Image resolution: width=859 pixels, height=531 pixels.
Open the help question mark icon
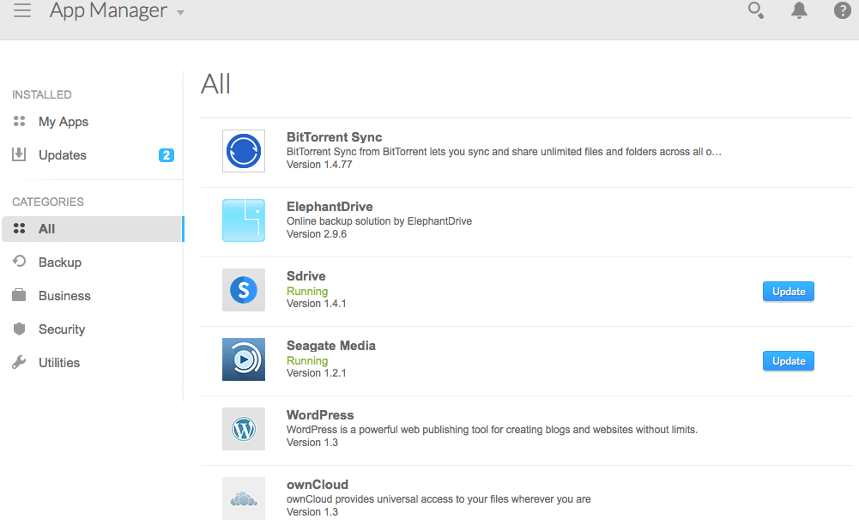tap(842, 9)
